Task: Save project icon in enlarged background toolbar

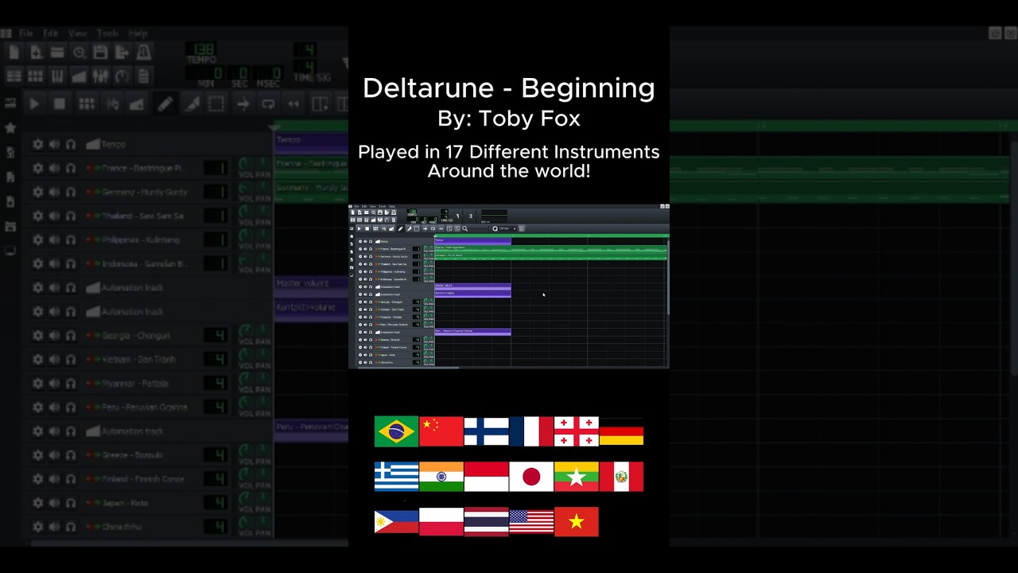Action: click(100, 53)
